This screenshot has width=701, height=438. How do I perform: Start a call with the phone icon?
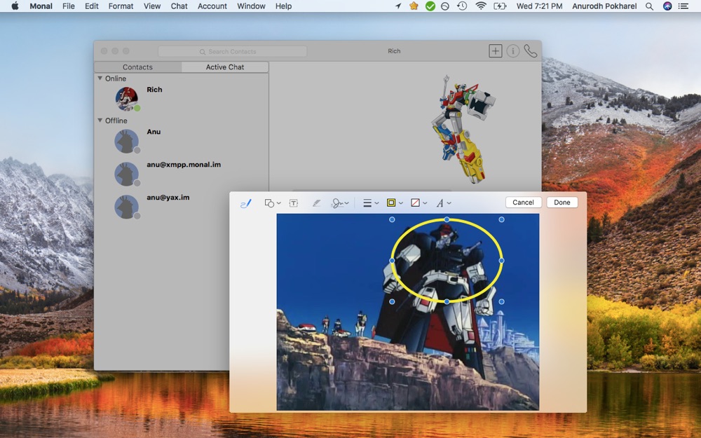pos(531,51)
